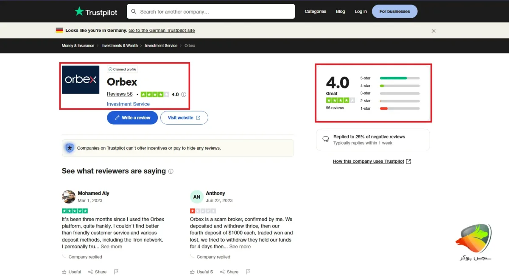Screen dimensions: 509x278
Task: Click the reply speech bubble icon
Action: pos(326,139)
